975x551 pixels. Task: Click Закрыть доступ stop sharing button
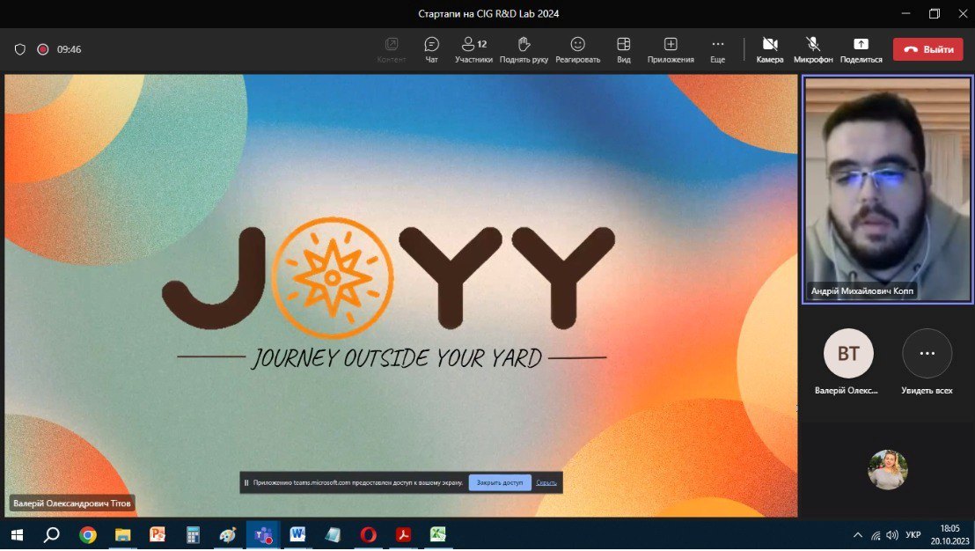(x=500, y=482)
